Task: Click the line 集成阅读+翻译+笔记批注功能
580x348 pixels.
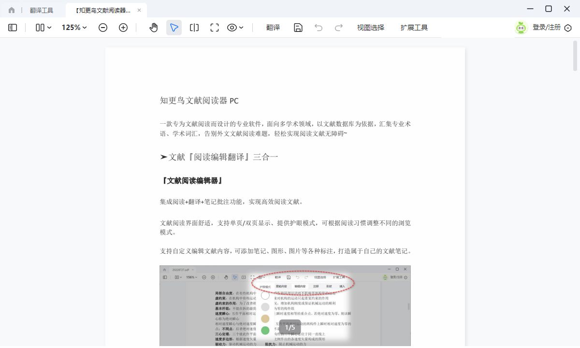Action: coord(232,202)
